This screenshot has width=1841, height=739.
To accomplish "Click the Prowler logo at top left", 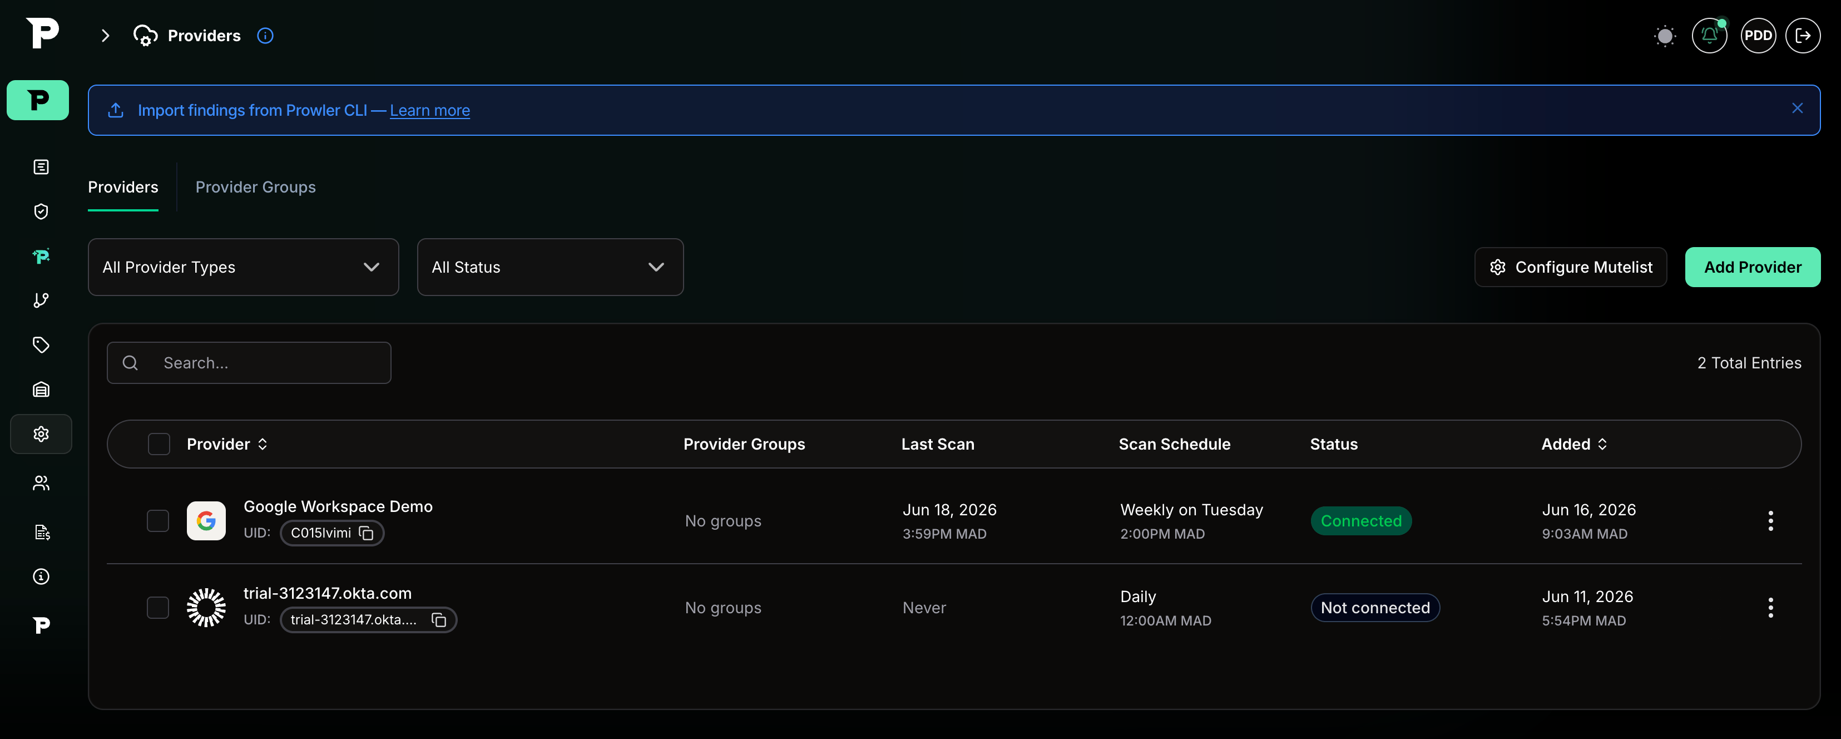I will click(42, 33).
